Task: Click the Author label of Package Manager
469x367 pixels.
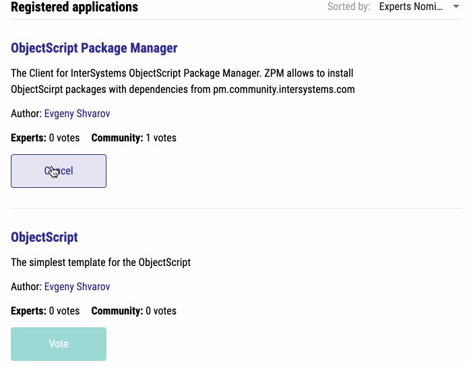Action: pyautogui.click(x=26, y=114)
